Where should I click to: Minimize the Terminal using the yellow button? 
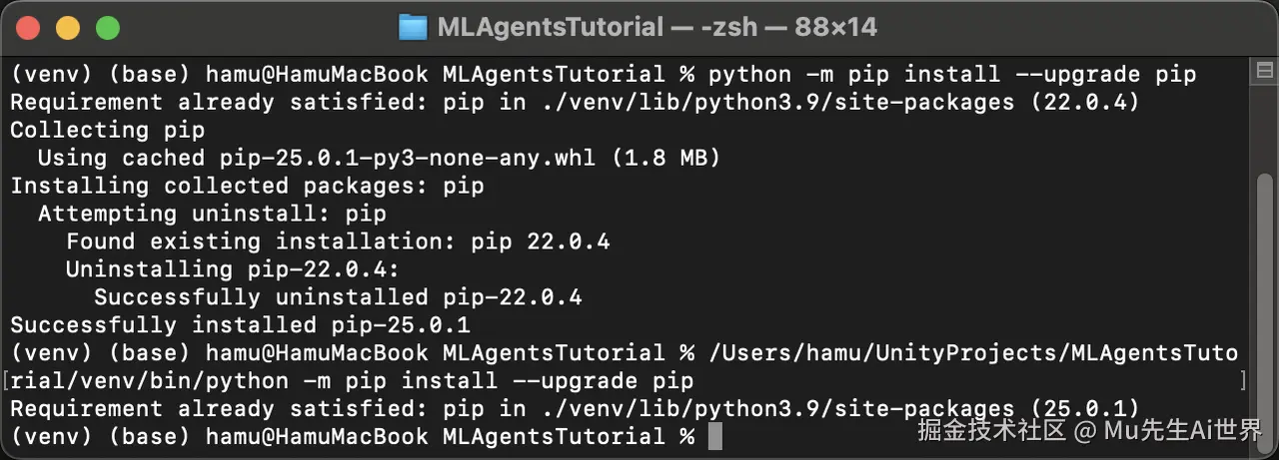point(67,28)
